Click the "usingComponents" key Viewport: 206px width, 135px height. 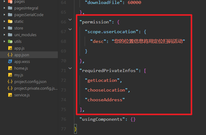tap(102, 119)
